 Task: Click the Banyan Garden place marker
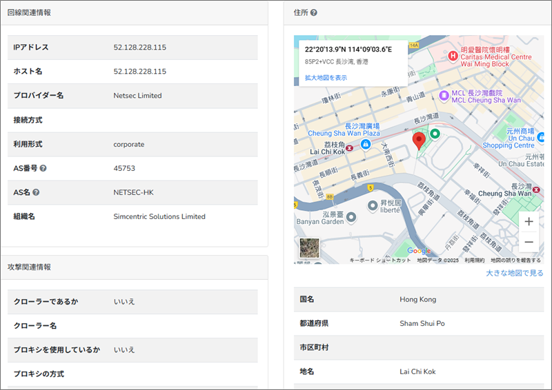coord(351,217)
